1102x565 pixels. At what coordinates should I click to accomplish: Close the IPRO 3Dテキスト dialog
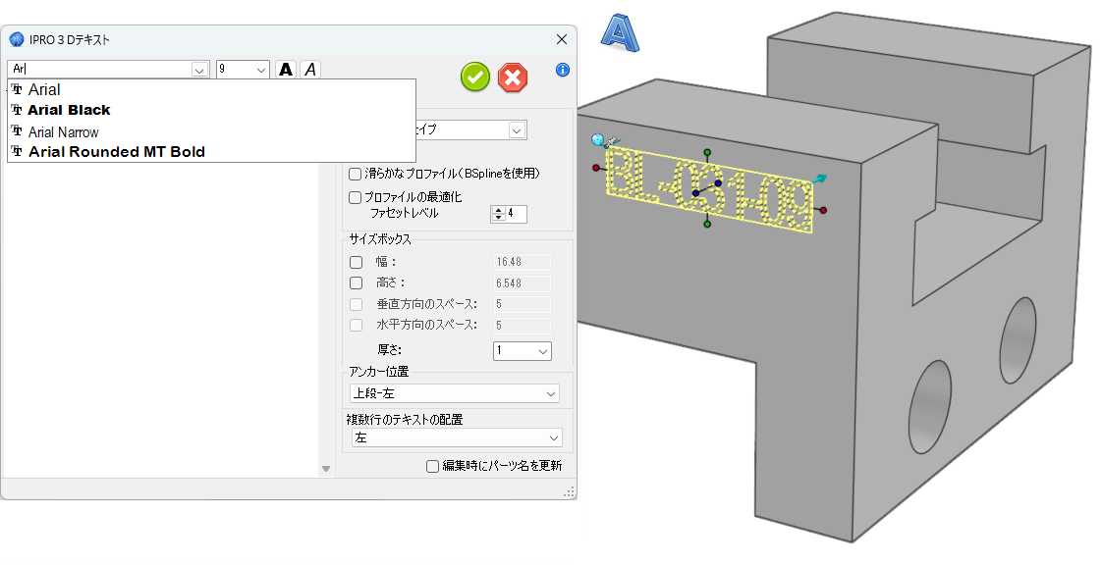point(562,39)
